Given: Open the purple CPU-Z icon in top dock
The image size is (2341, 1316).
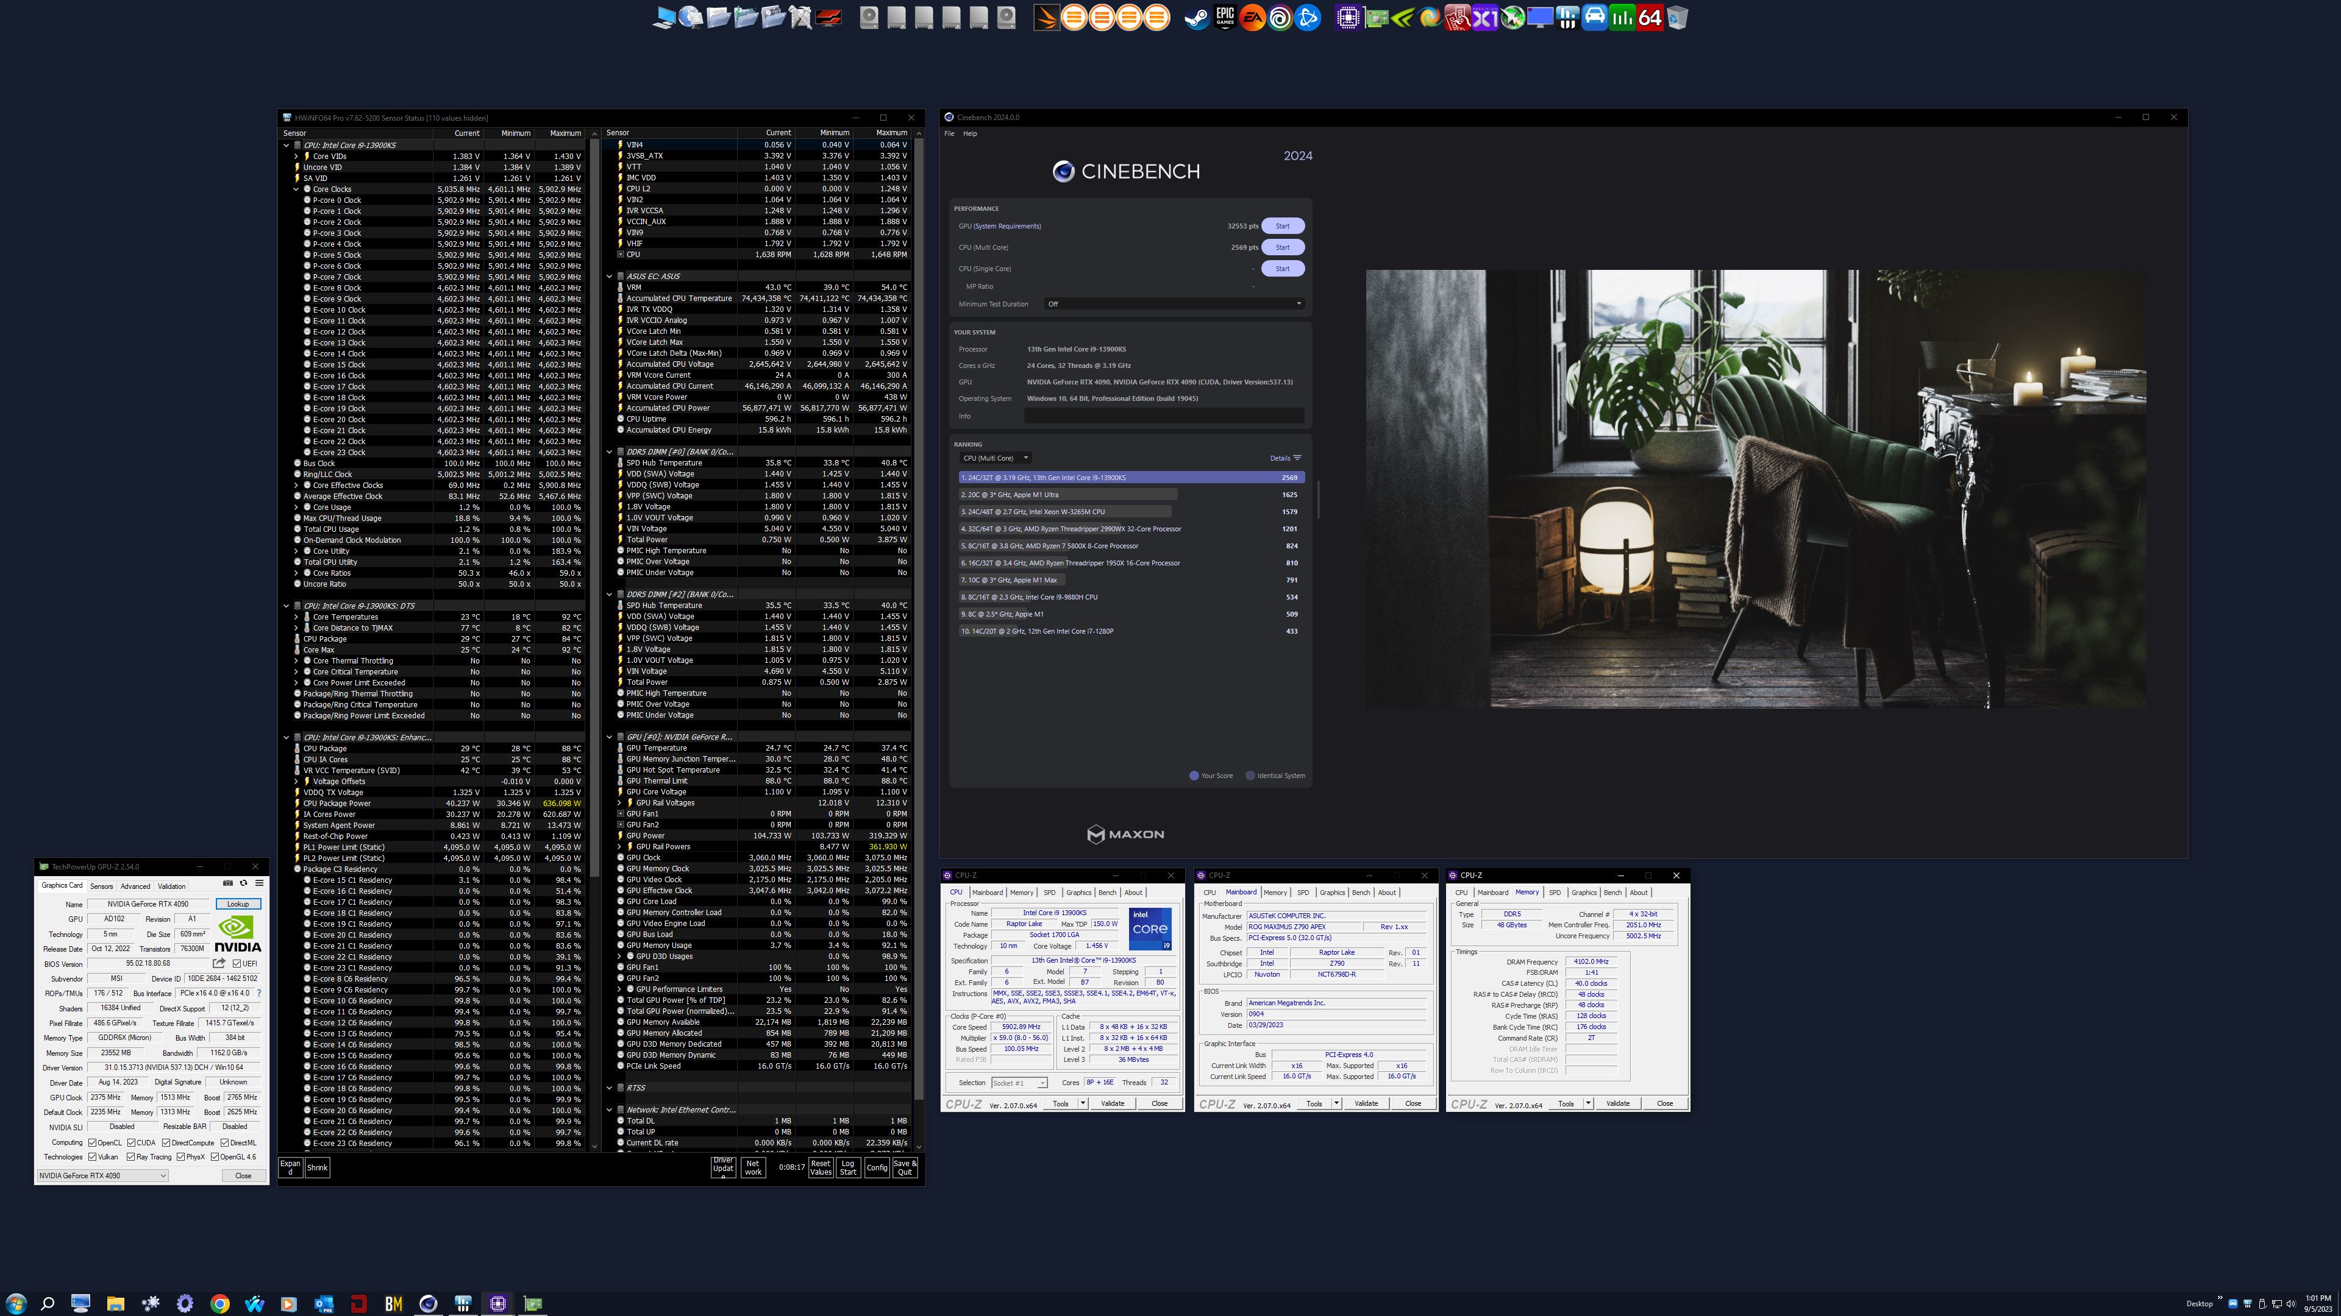Looking at the screenshot, I should [1348, 17].
